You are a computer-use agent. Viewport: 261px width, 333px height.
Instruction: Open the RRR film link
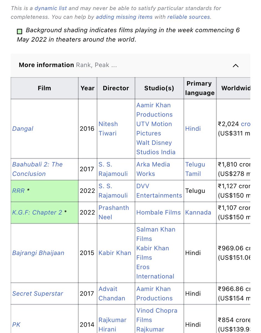point(19,191)
